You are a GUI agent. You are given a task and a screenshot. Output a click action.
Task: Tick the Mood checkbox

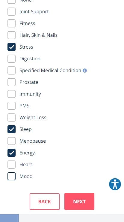11,176
